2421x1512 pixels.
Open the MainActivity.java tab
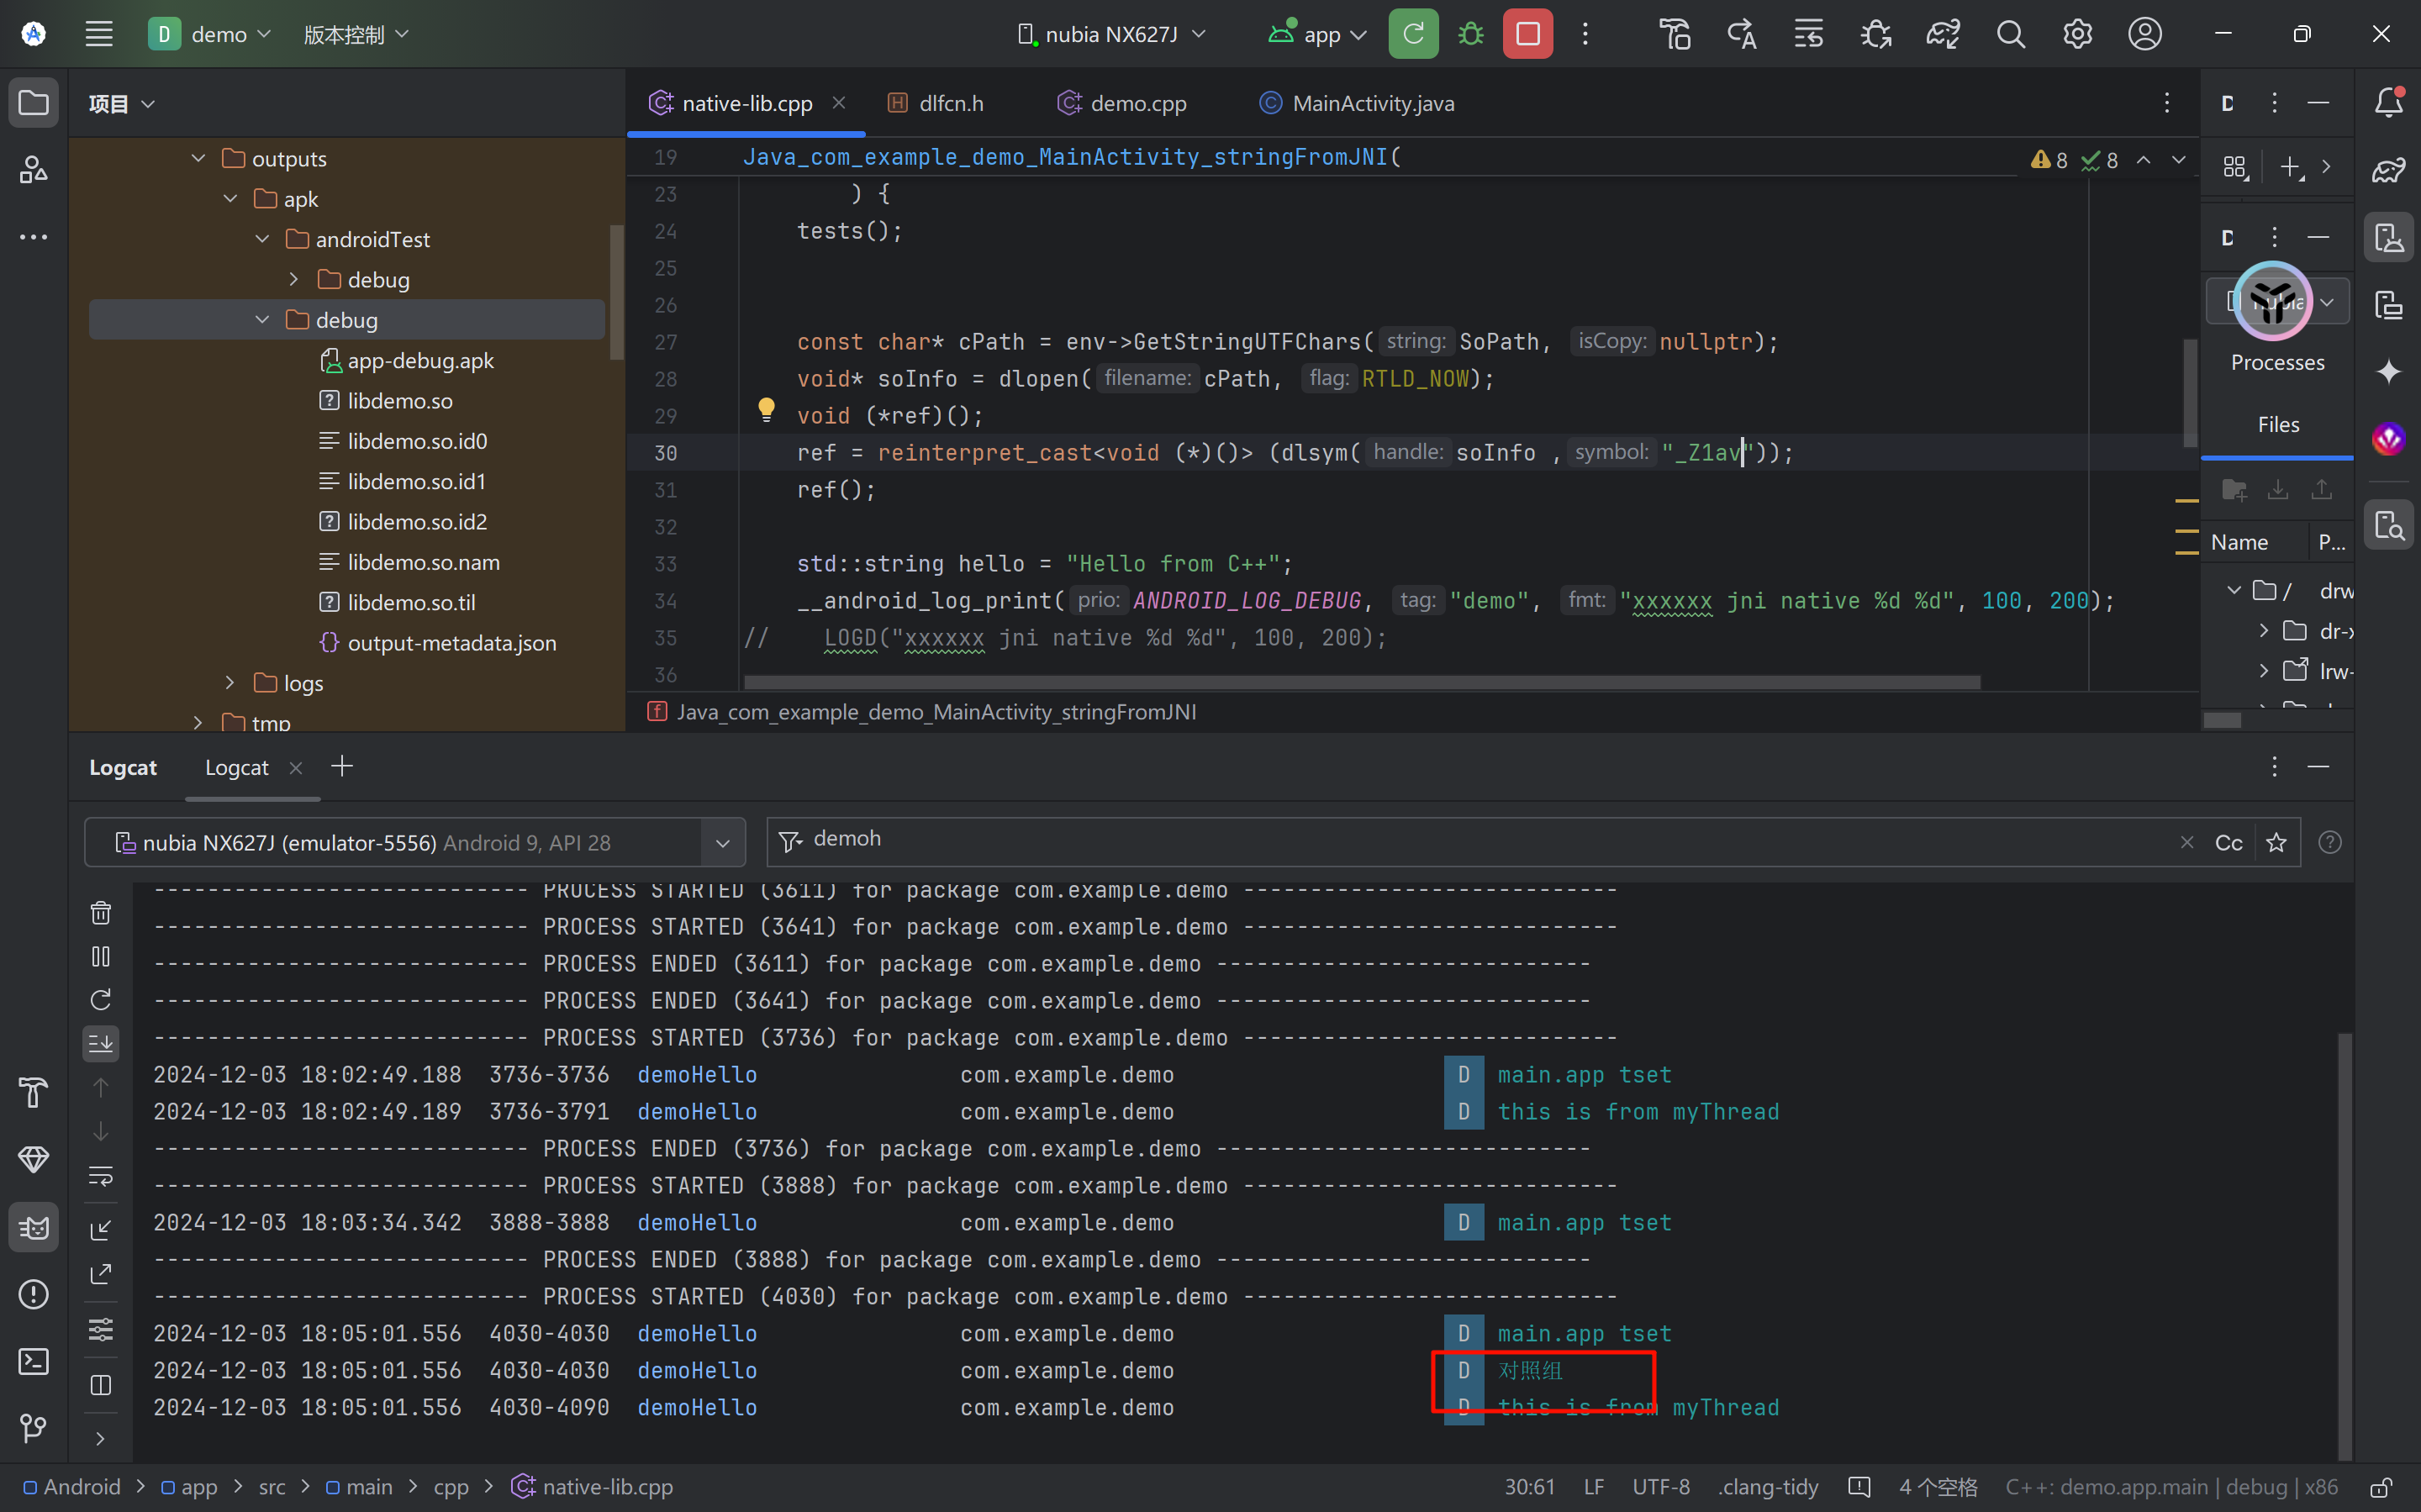pos(1372,103)
